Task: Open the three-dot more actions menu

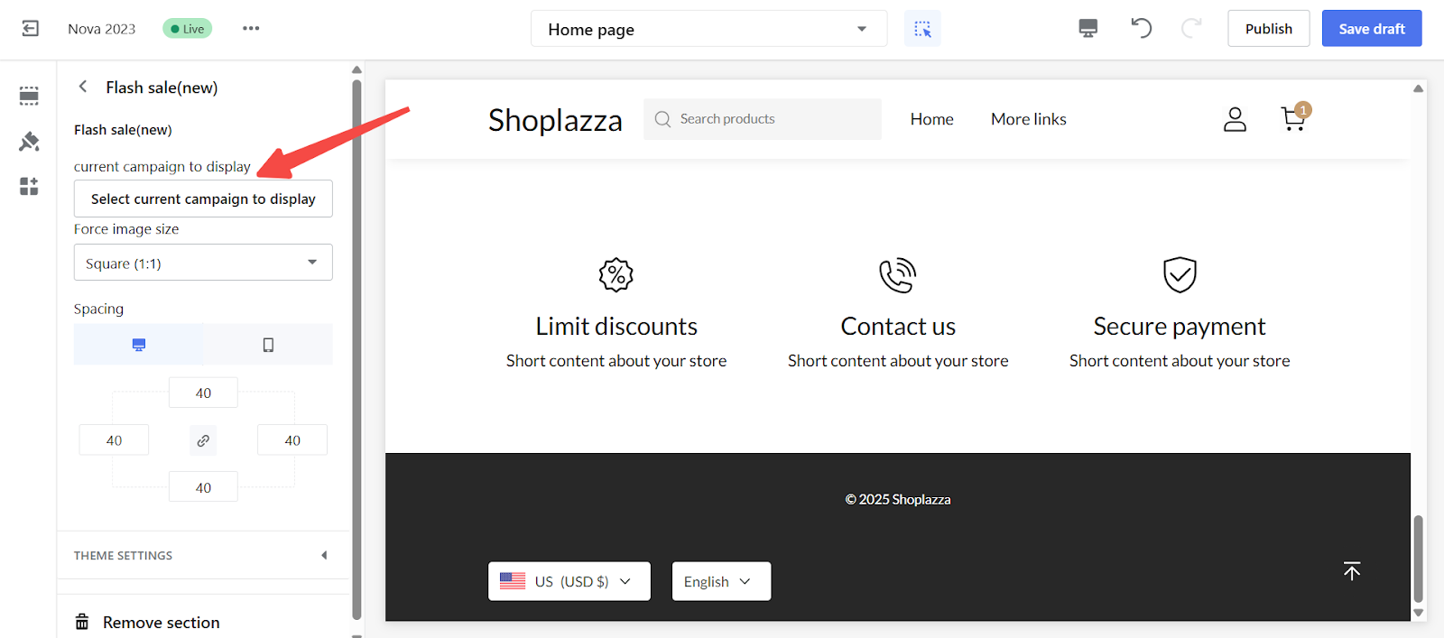Action: click(251, 29)
